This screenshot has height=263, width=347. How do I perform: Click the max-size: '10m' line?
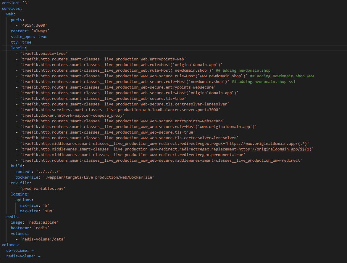coord(37,211)
